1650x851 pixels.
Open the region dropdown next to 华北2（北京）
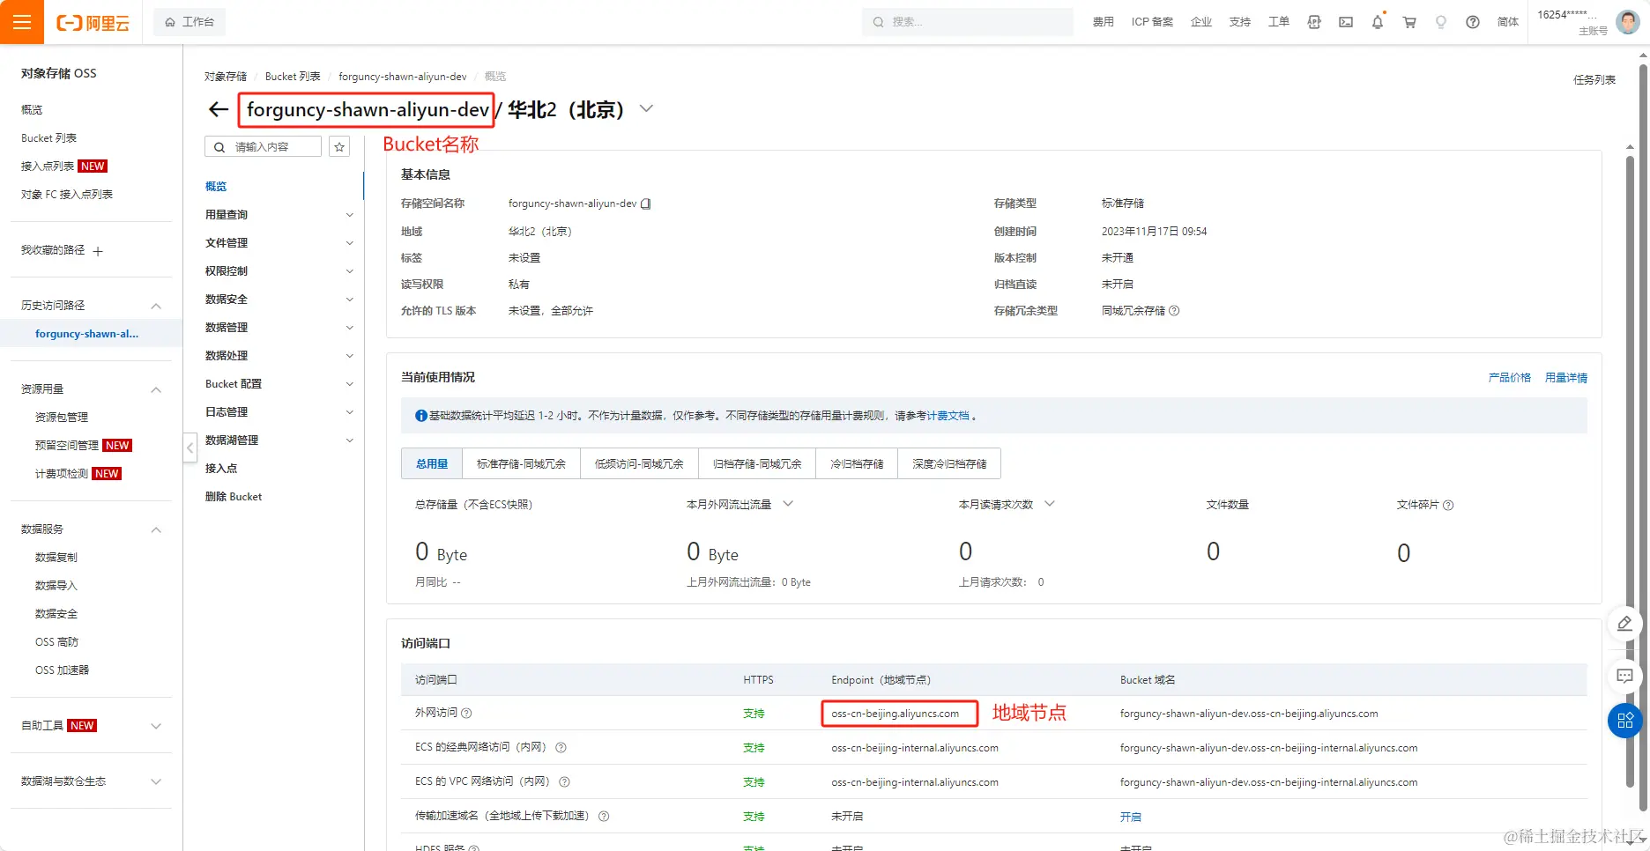click(x=646, y=109)
